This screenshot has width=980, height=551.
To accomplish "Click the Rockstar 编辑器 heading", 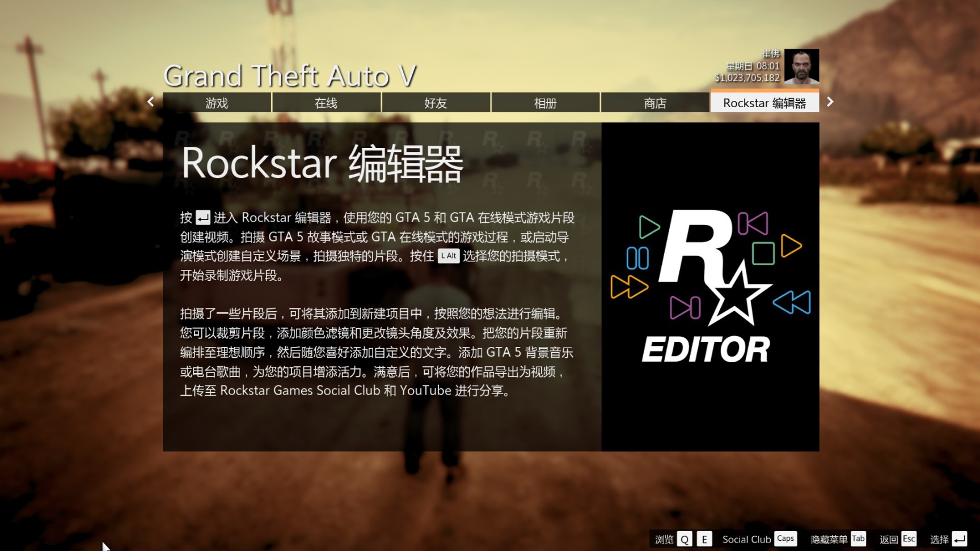I will 322,164.
